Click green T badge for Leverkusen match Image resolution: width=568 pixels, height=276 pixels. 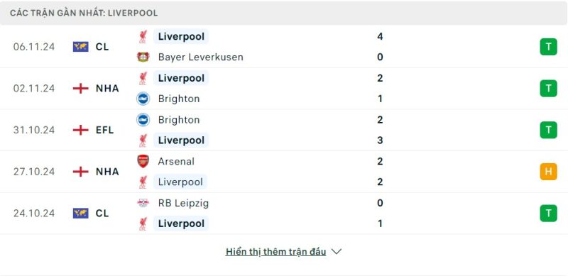click(548, 47)
